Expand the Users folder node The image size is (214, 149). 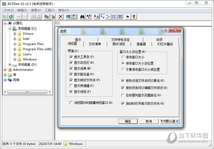coord(15,54)
